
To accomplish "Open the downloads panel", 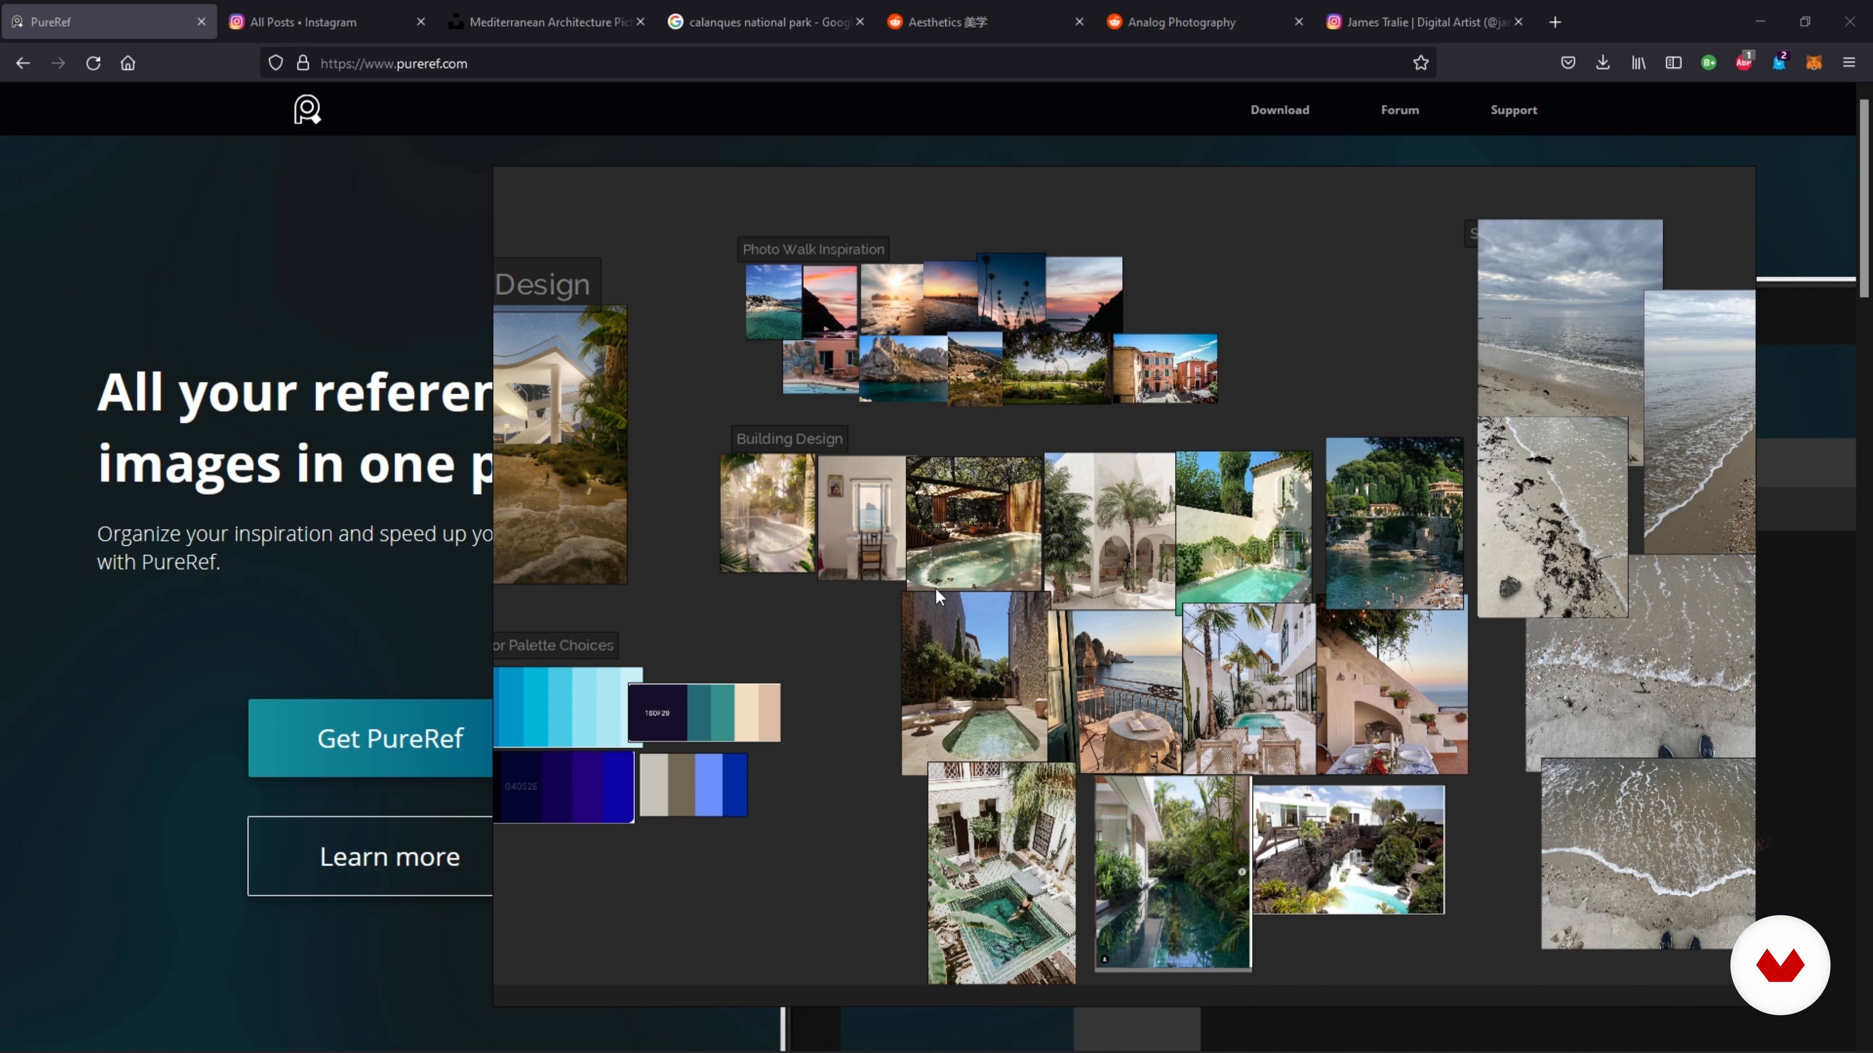I will [x=1603, y=63].
